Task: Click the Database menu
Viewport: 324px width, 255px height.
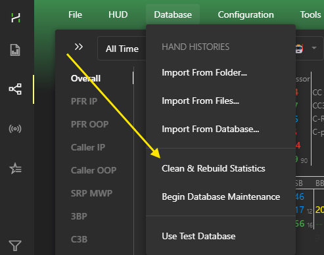Action: coord(173,14)
